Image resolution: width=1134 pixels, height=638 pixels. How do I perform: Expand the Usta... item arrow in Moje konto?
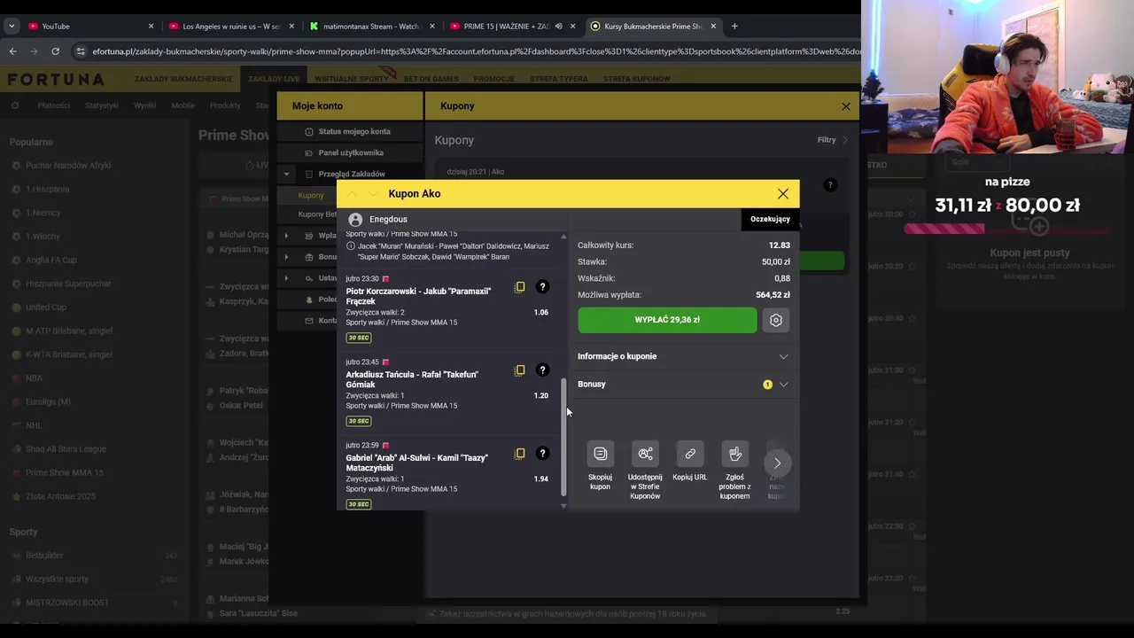[x=286, y=278]
